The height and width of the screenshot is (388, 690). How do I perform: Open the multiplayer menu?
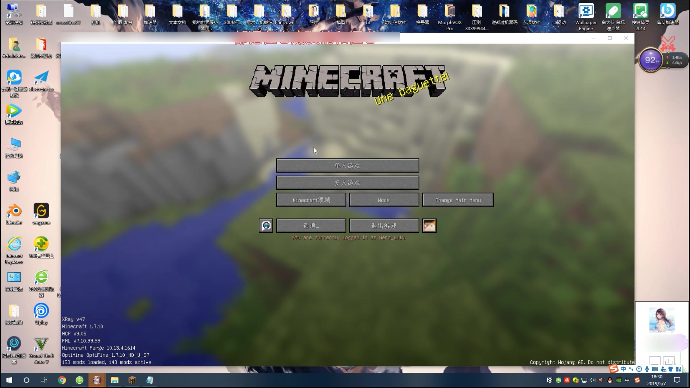coord(348,183)
